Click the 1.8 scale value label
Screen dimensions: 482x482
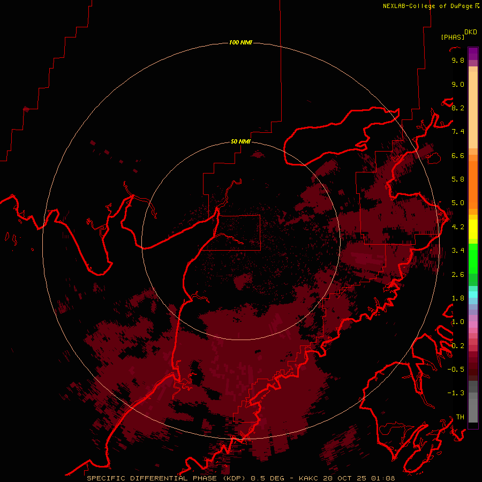tap(458, 298)
